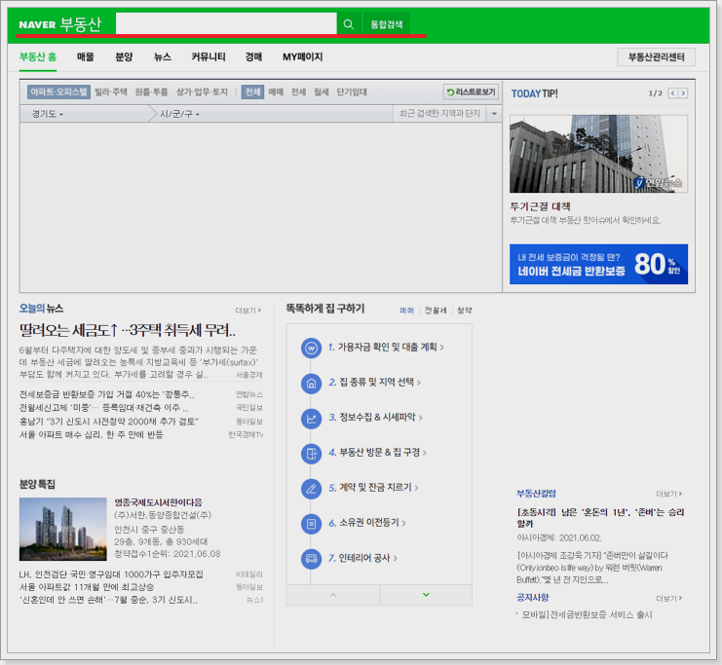Select the 전체 trade type filter

(x=252, y=92)
